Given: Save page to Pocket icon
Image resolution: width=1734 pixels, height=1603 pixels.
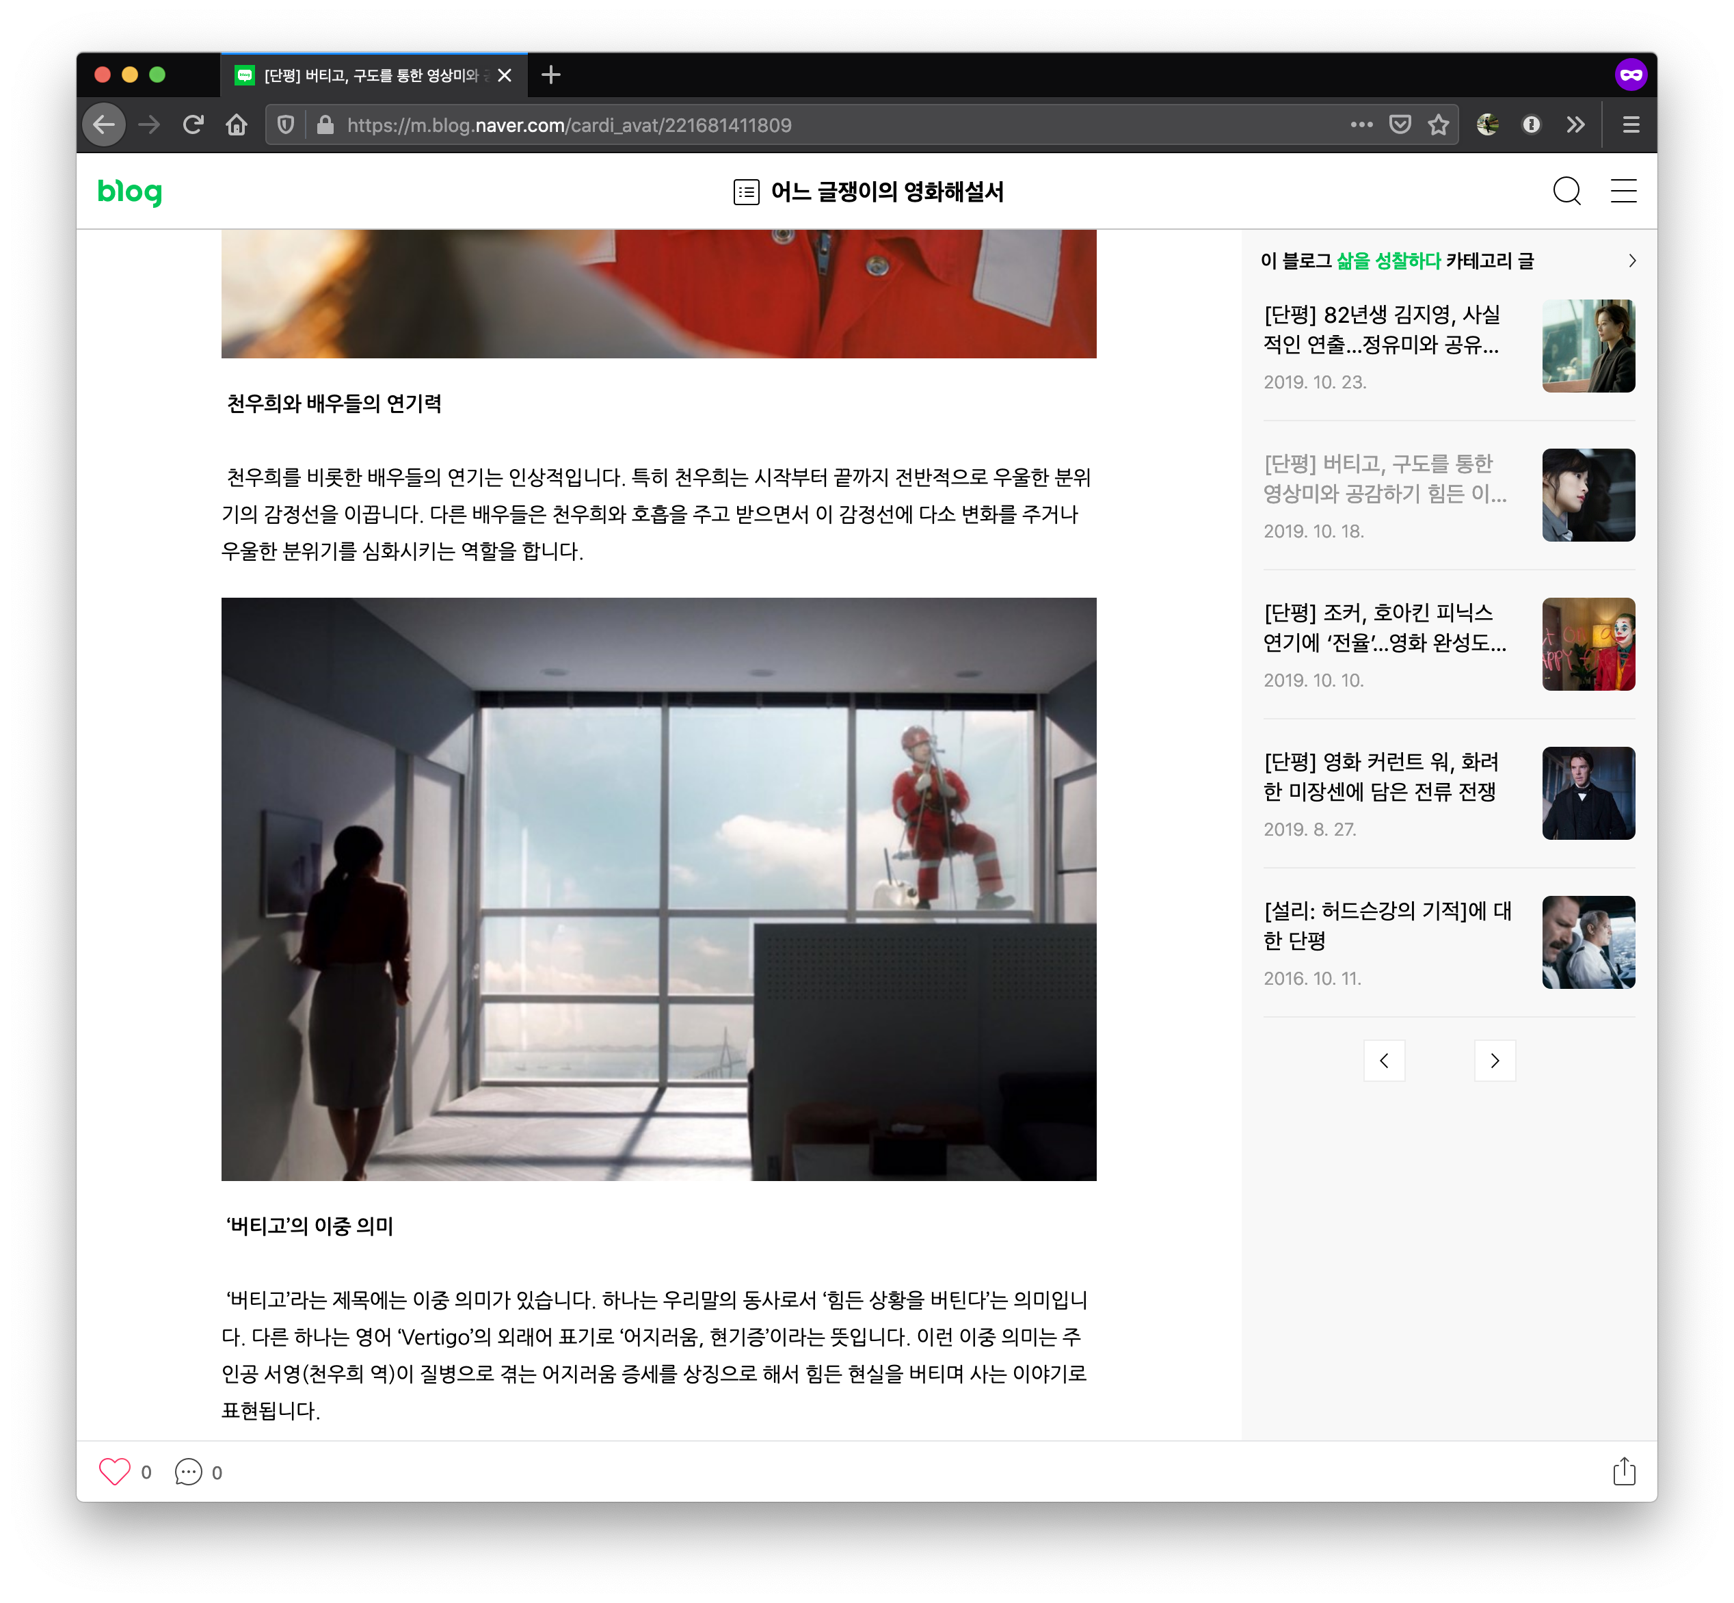Looking at the screenshot, I should click(x=1399, y=125).
